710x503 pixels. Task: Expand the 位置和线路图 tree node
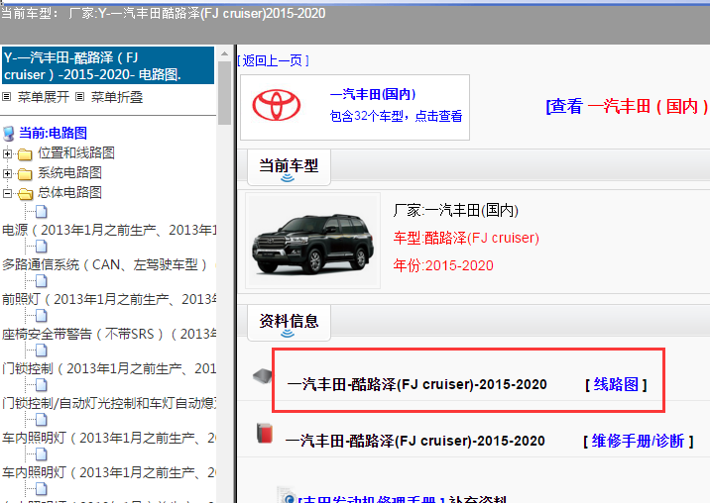(x=7, y=153)
